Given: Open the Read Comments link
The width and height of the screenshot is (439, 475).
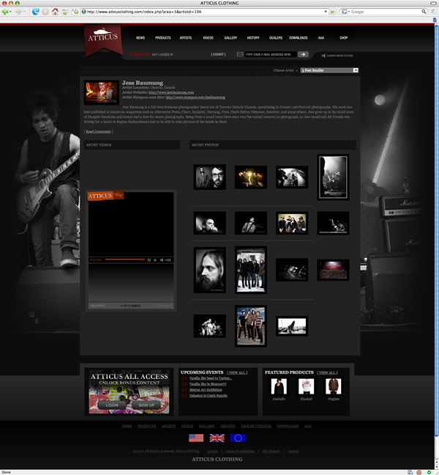Looking at the screenshot, I should 98,131.
